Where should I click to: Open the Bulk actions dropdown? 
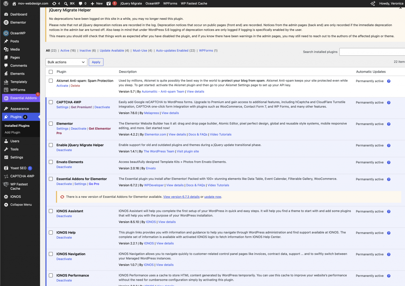[x=66, y=62]
